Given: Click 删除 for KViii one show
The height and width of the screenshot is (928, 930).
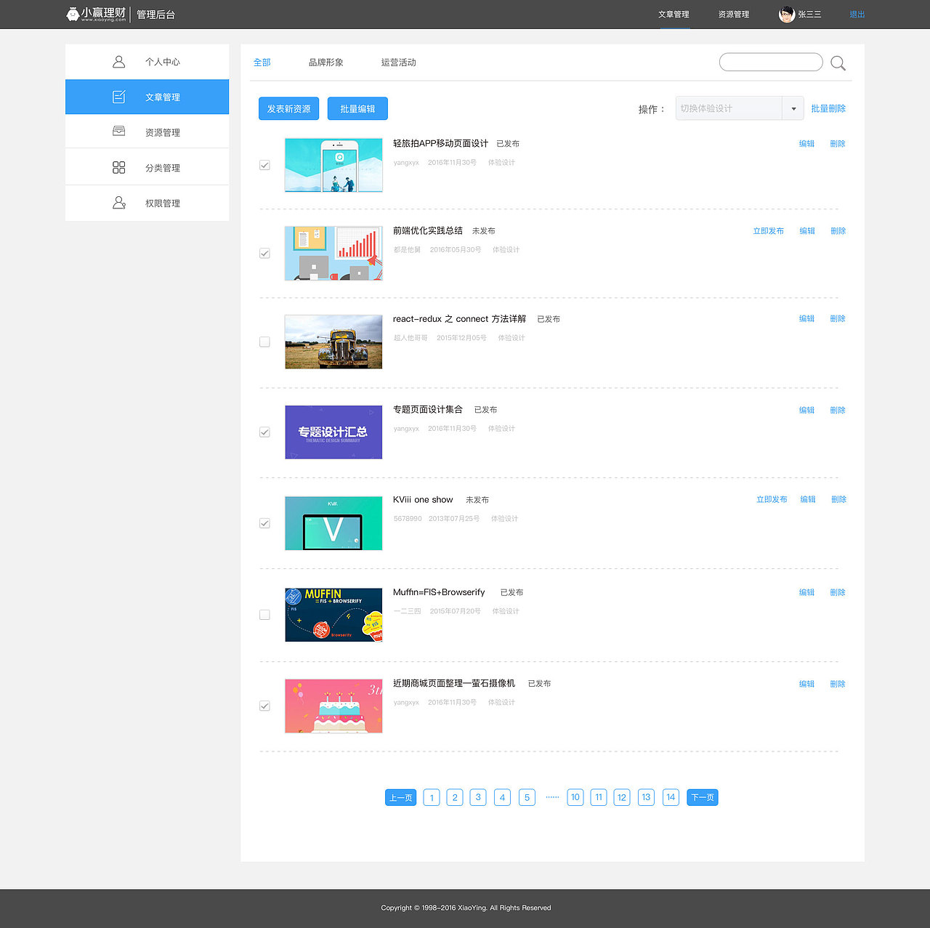Looking at the screenshot, I should [x=839, y=499].
